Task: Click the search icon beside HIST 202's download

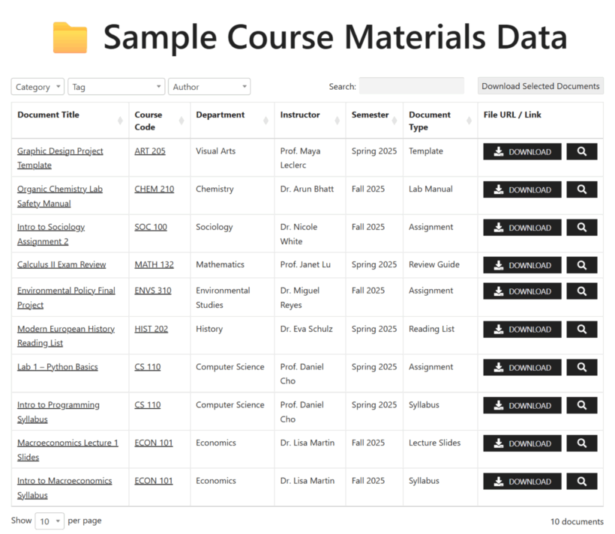Action: [582, 330]
